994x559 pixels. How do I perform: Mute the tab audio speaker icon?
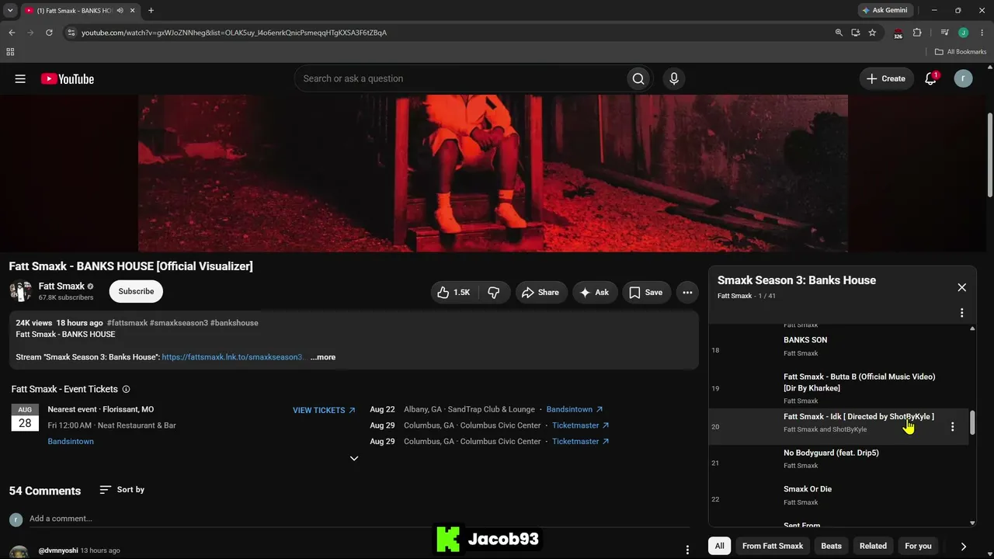(x=120, y=11)
